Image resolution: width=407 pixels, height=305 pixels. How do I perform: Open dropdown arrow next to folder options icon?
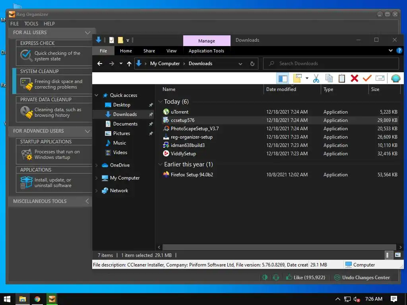(307, 78)
